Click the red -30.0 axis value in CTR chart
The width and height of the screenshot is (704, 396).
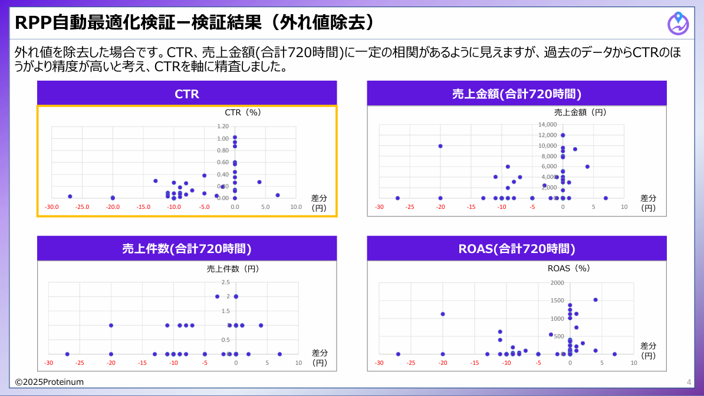point(52,207)
